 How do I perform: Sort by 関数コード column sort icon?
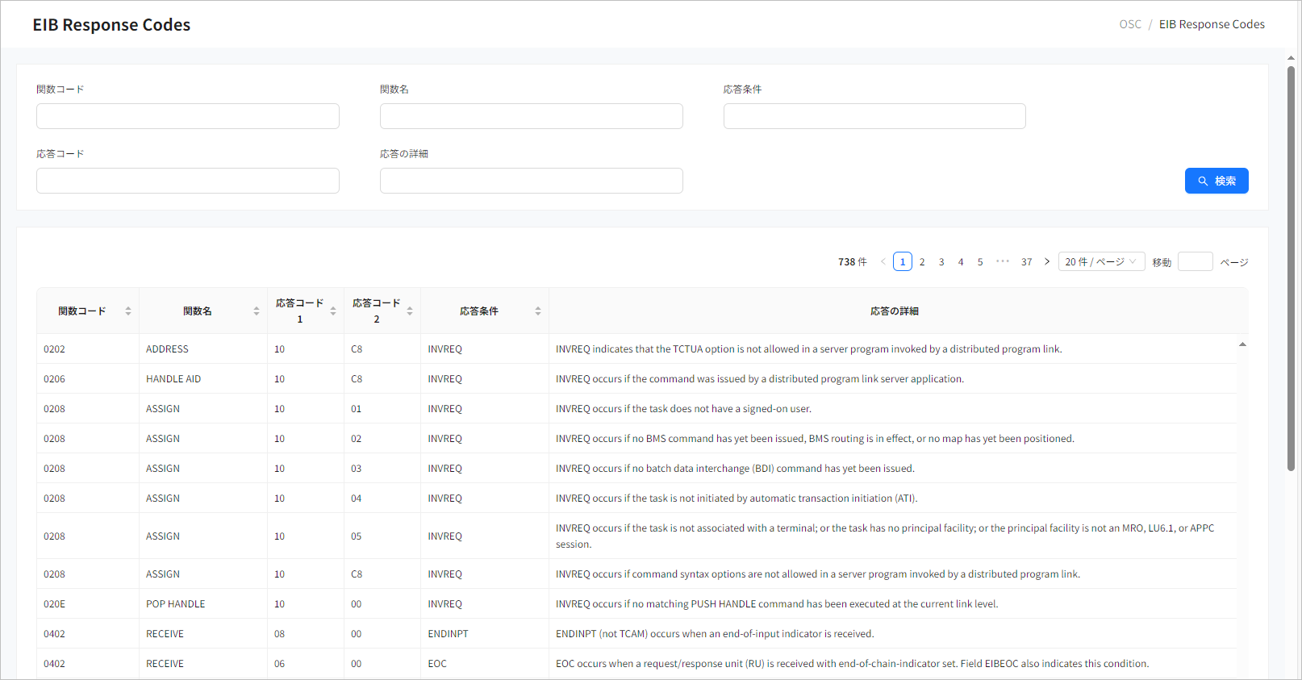(x=128, y=311)
